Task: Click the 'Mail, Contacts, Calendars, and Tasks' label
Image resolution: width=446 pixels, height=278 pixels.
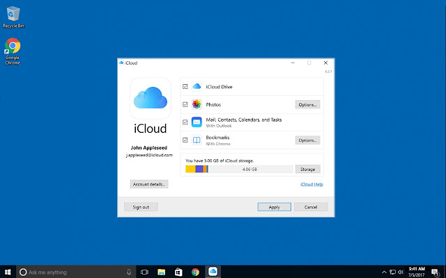Action: pyautogui.click(x=244, y=120)
